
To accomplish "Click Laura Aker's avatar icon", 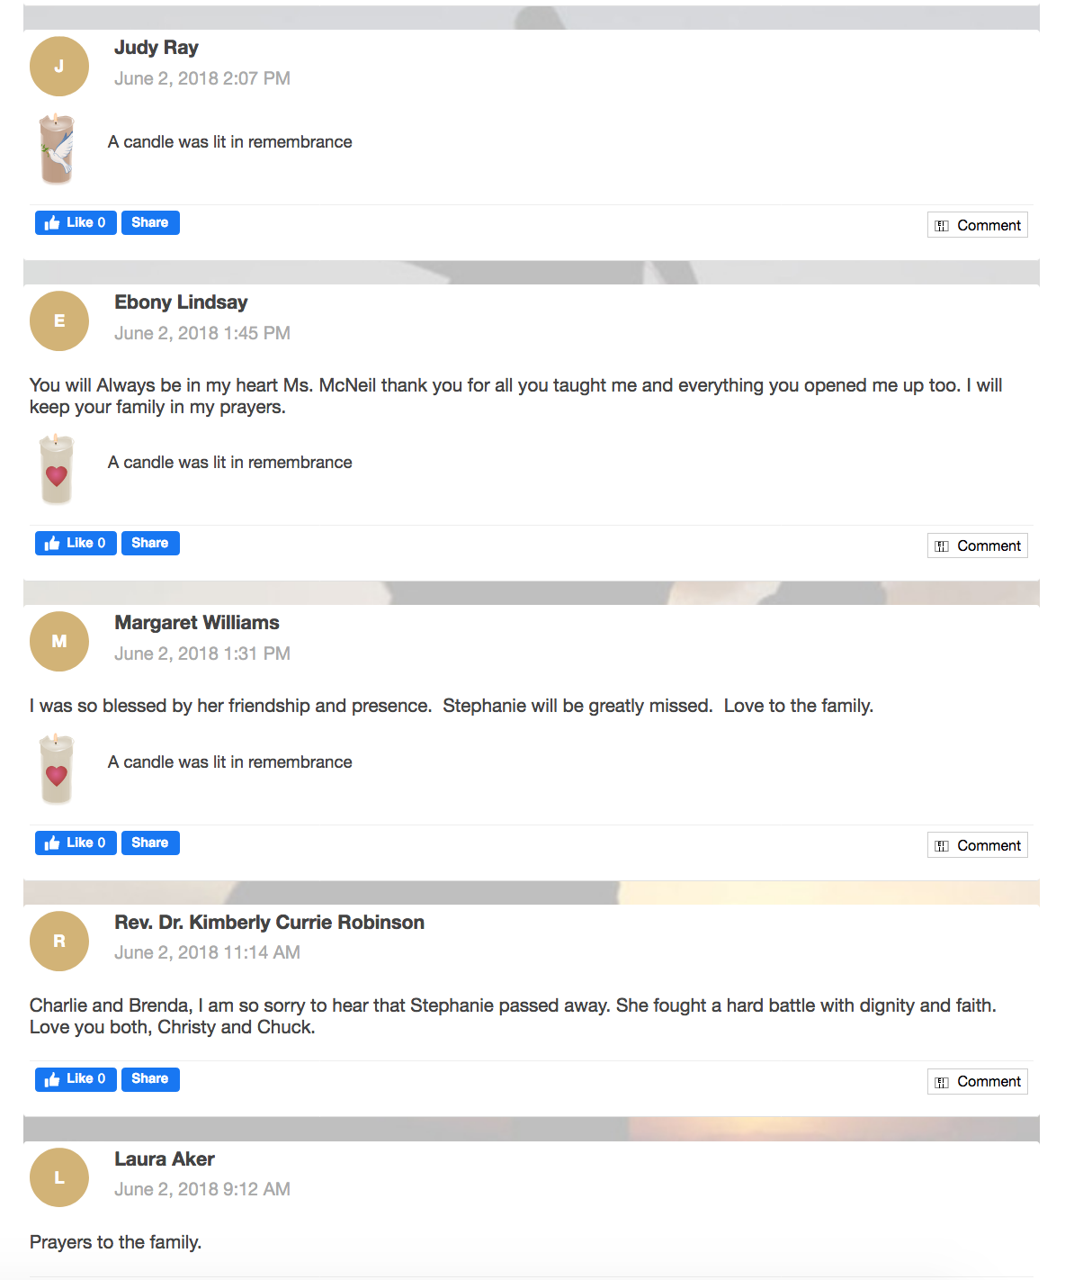I will coord(59,1177).
